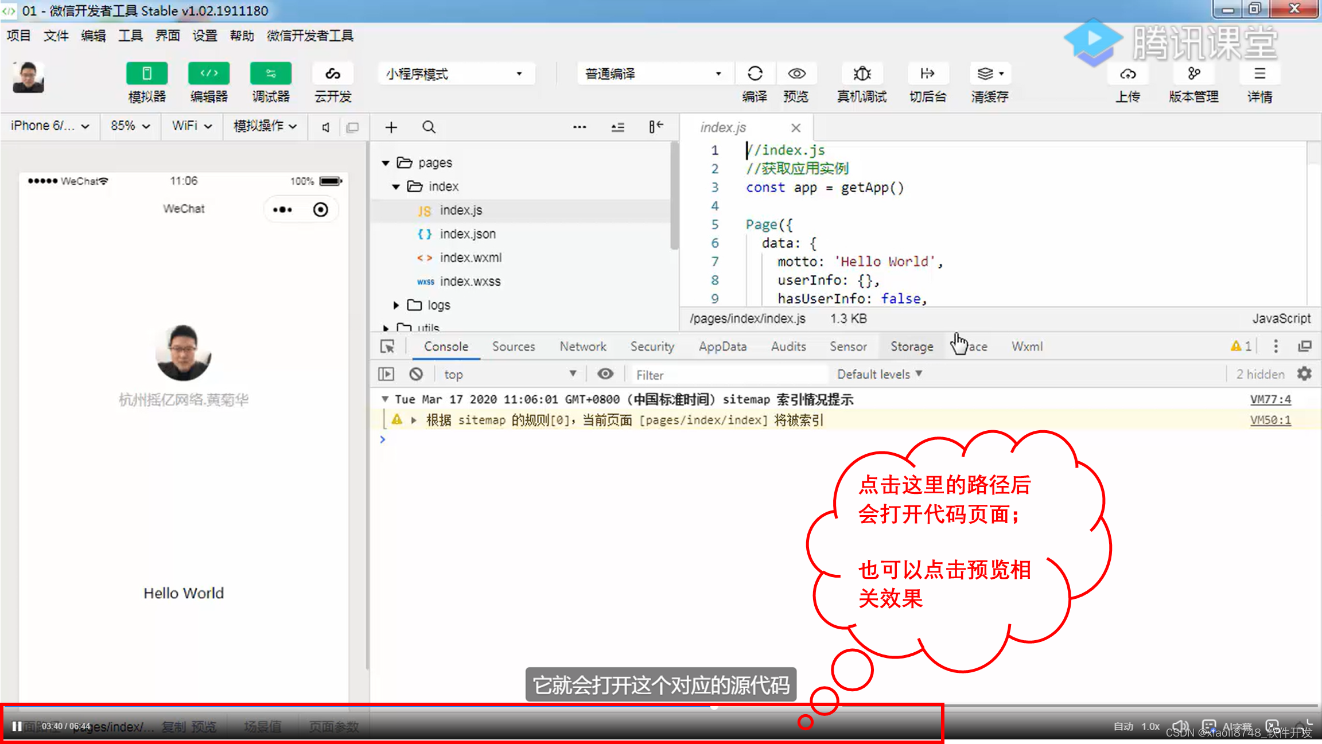Open cloud development (云开发)
1322x744 pixels.
[x=333, y=73]
